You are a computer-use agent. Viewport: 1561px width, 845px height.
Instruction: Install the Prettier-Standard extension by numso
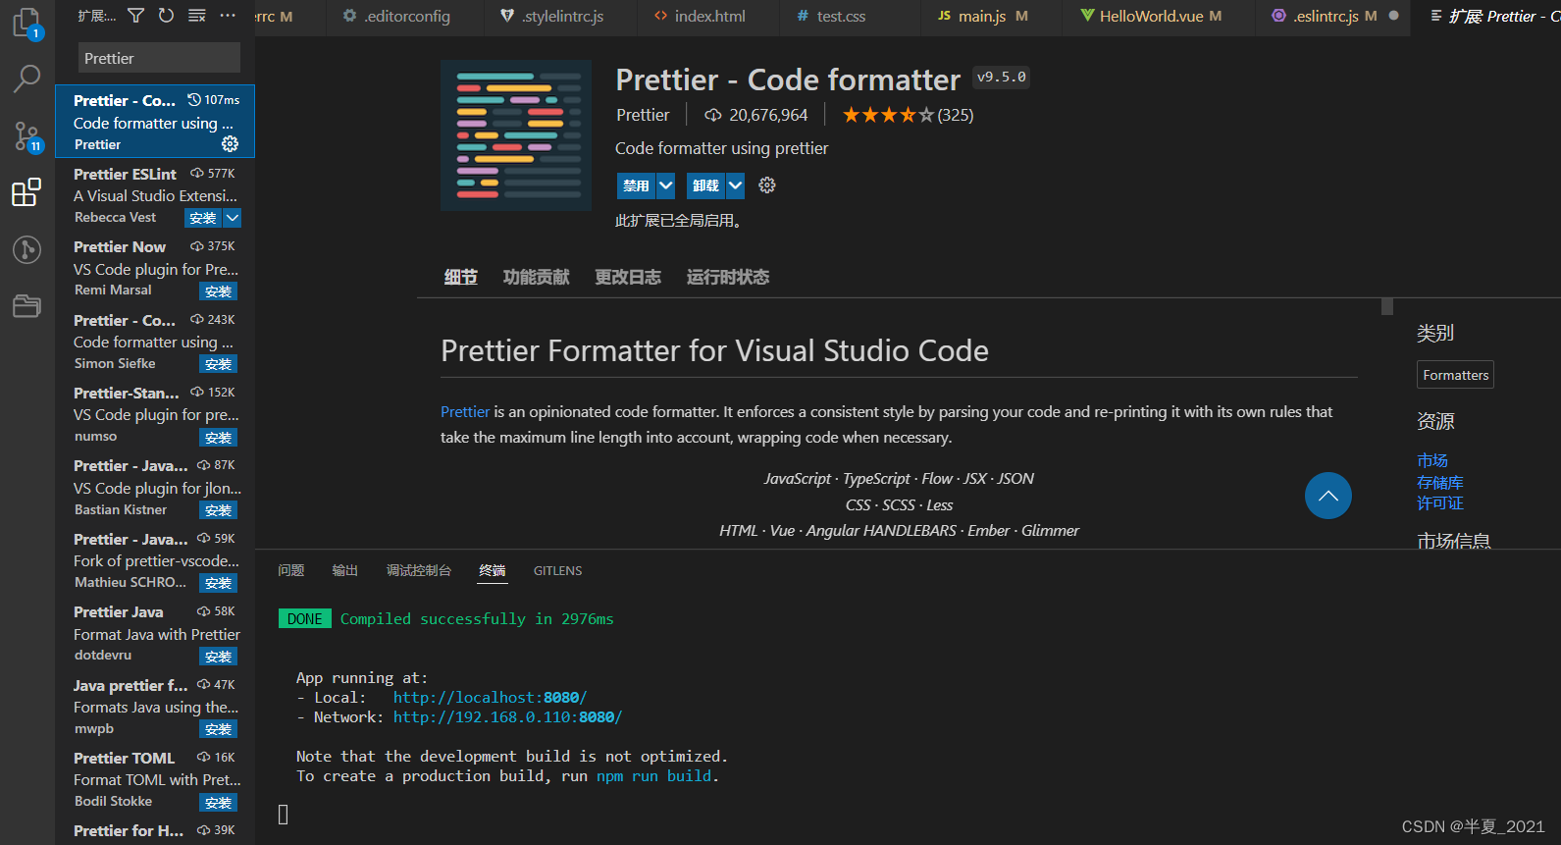click(218, 438)
